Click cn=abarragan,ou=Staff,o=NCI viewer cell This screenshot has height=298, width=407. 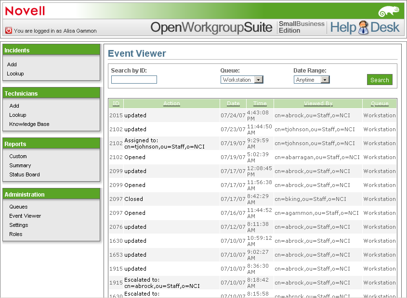pos(317,157)
